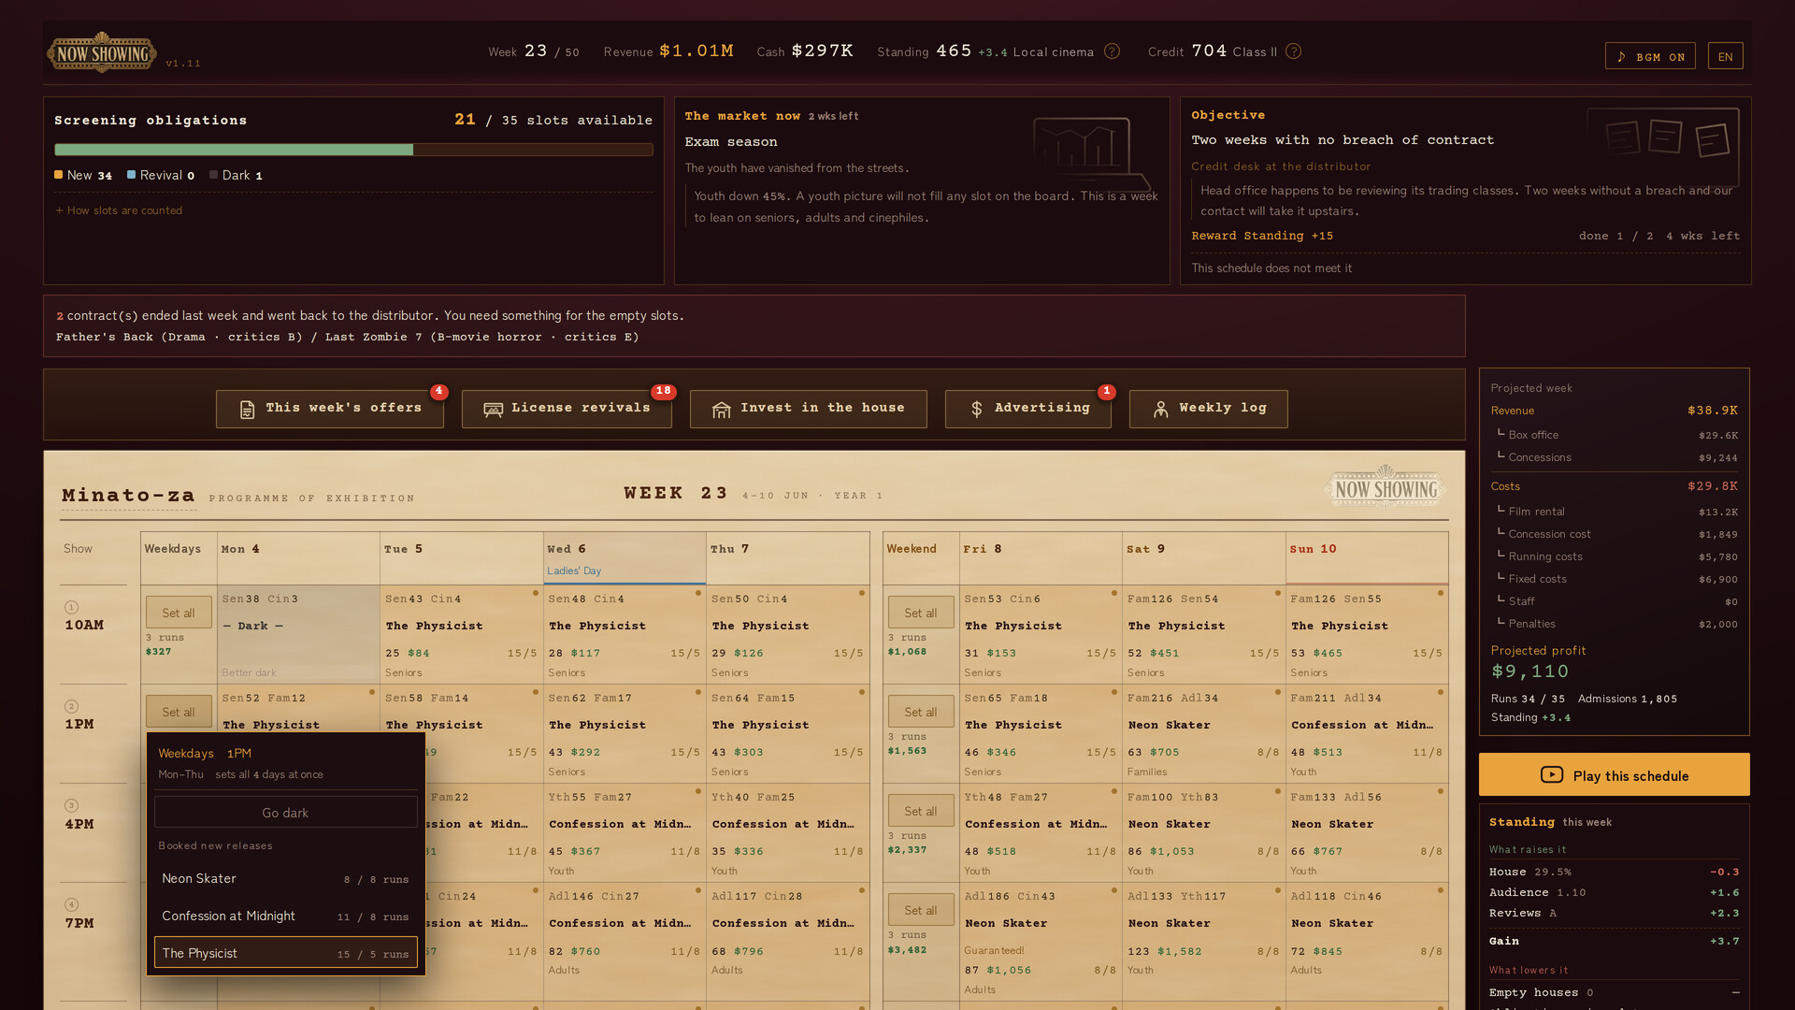Open Set all for weekend 4PM

click(x=920, y=811)
